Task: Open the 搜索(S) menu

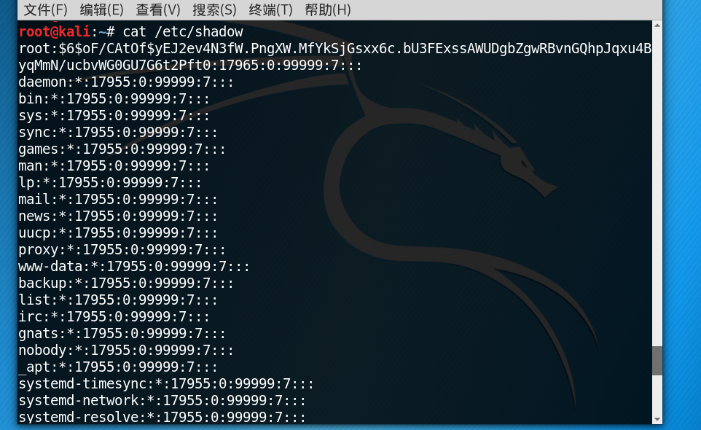Action: coord(214,9)
